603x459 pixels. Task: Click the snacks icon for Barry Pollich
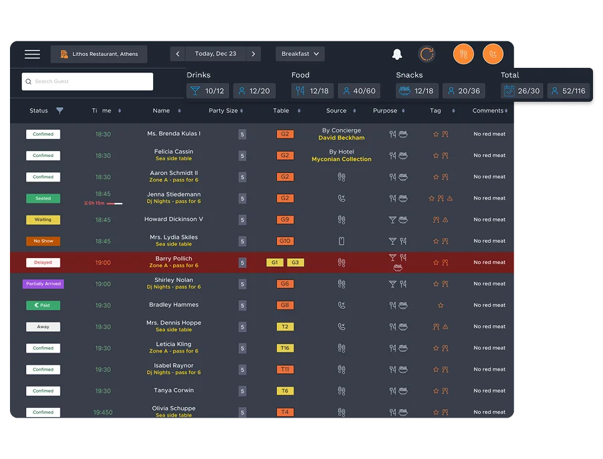pyautogui.click(x=397, y=267)
